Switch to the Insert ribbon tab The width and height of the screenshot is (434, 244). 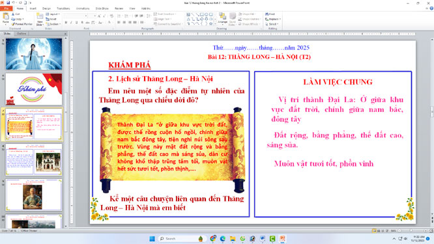33,8
